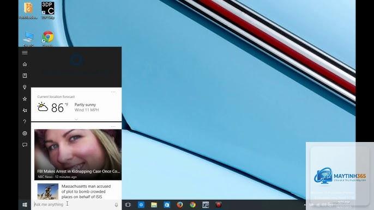Open Cortana Music icon
374x210 pixels.
(25, 110)
